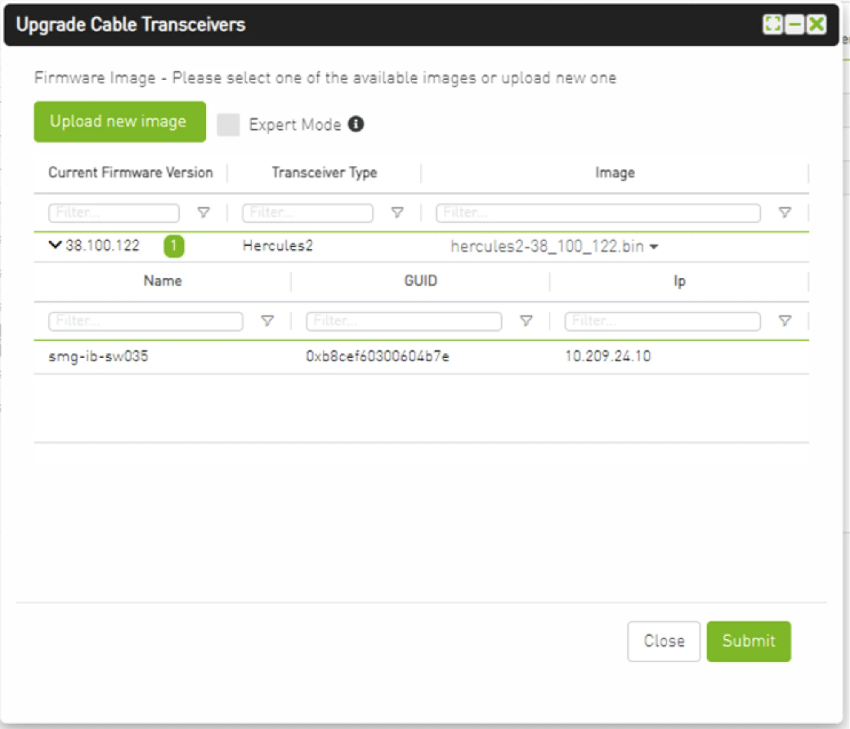The height and width of the screenshot is (729, 850).
Task: Open filter options for GUID column
Action: [x=526, y=321]
